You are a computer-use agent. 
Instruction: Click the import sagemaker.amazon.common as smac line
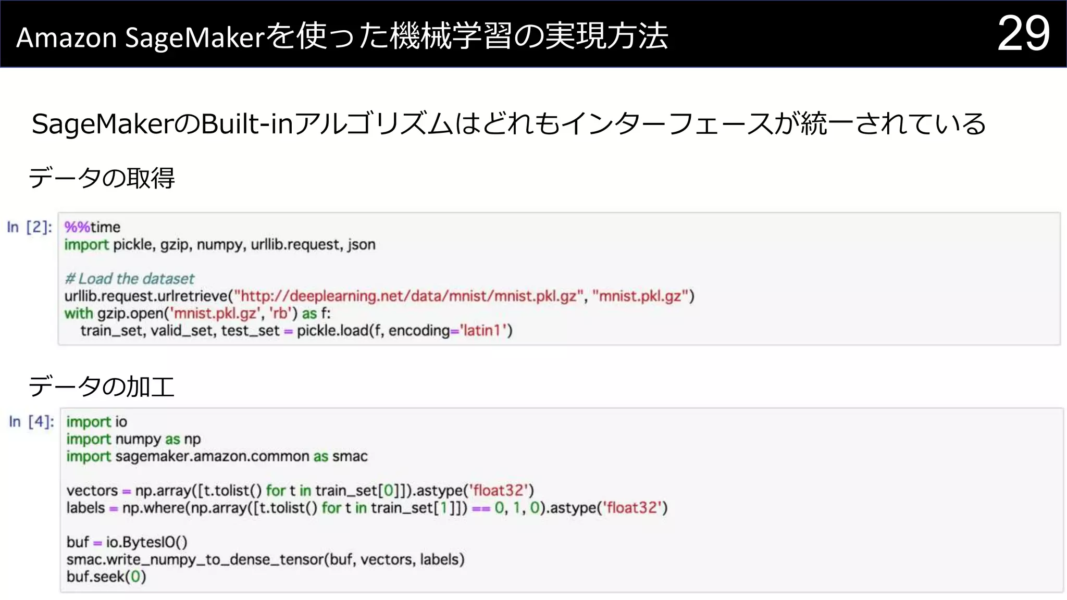(217, 456)
